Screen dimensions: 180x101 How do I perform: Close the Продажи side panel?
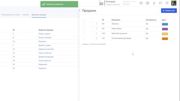tap(79, 11)
